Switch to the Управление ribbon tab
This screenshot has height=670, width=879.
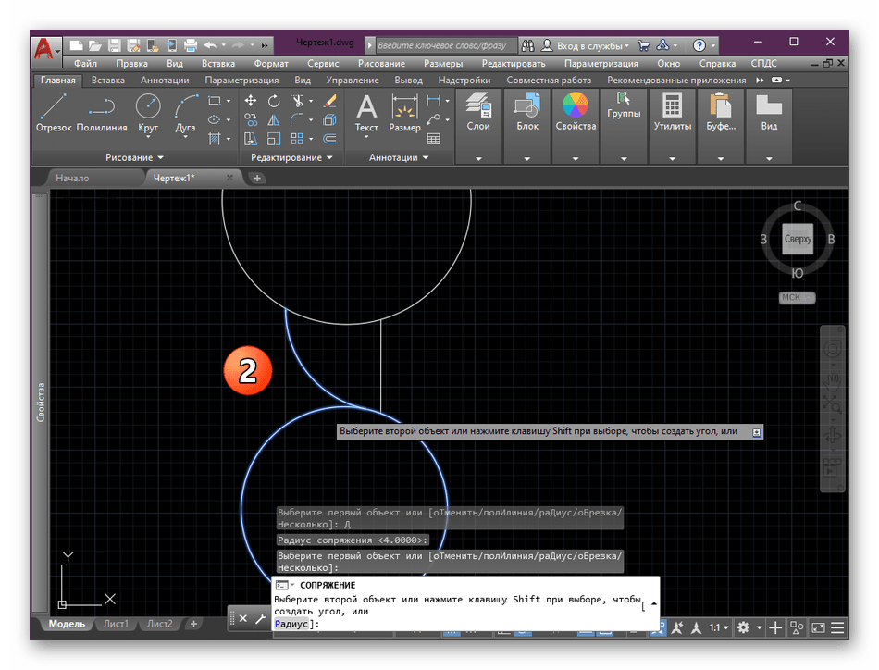click(x=352, y=81)
